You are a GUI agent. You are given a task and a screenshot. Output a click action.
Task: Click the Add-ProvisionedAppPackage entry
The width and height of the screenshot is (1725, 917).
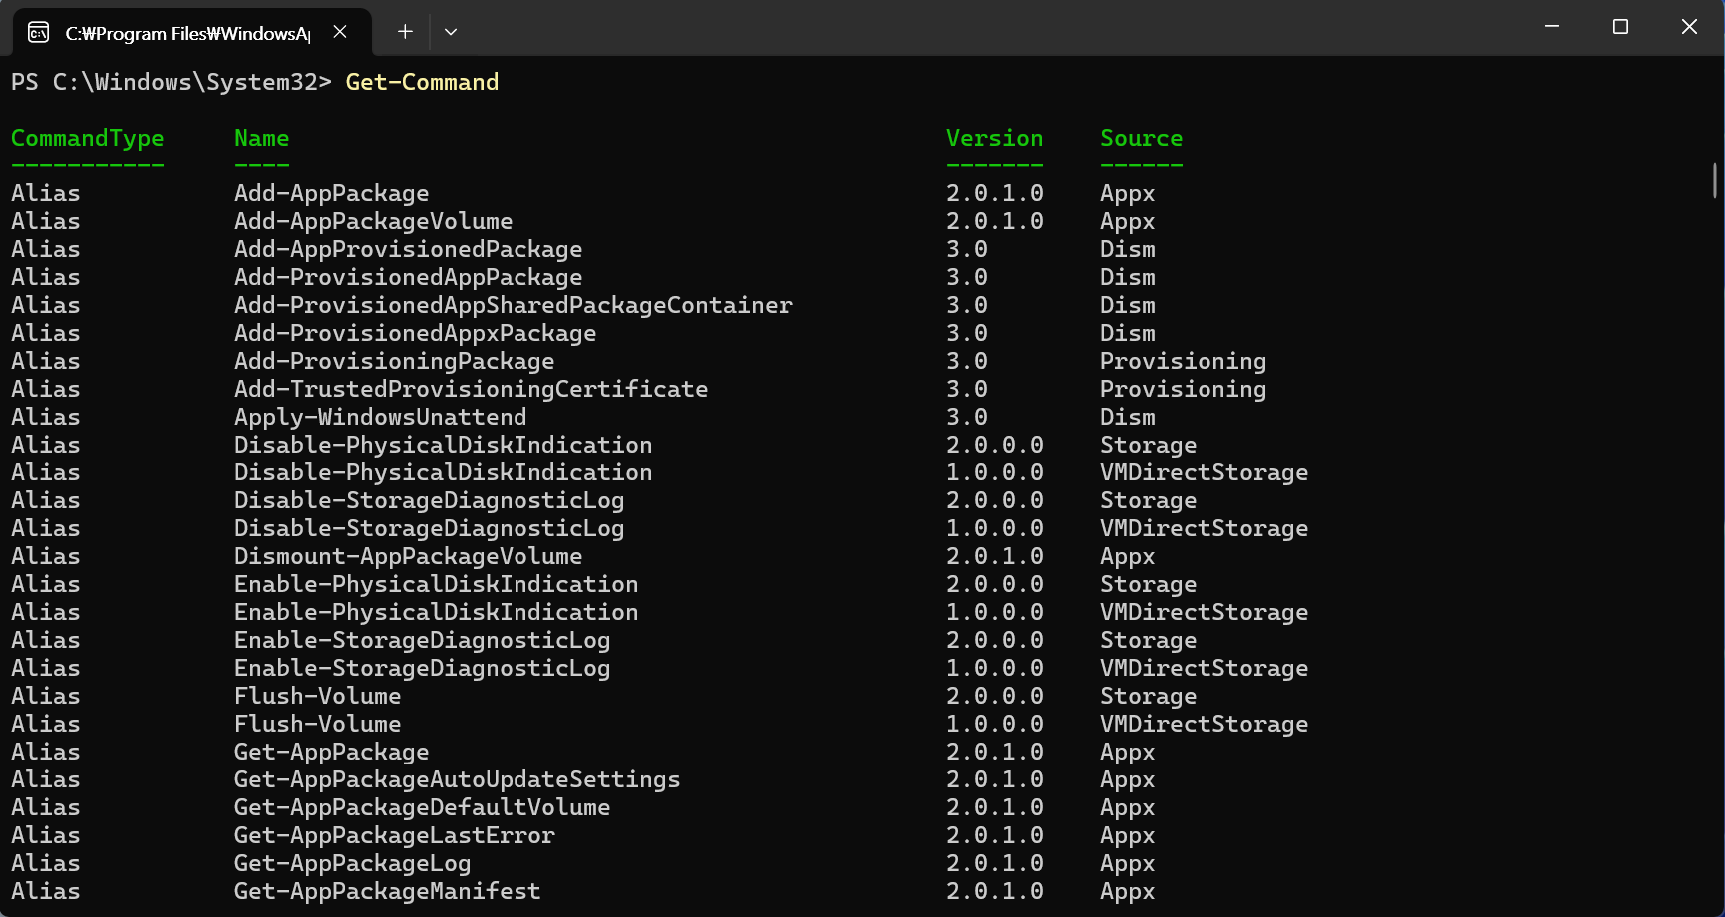pos(409,277)
